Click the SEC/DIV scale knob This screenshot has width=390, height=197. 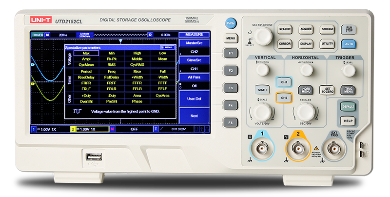tap(306, 112)
